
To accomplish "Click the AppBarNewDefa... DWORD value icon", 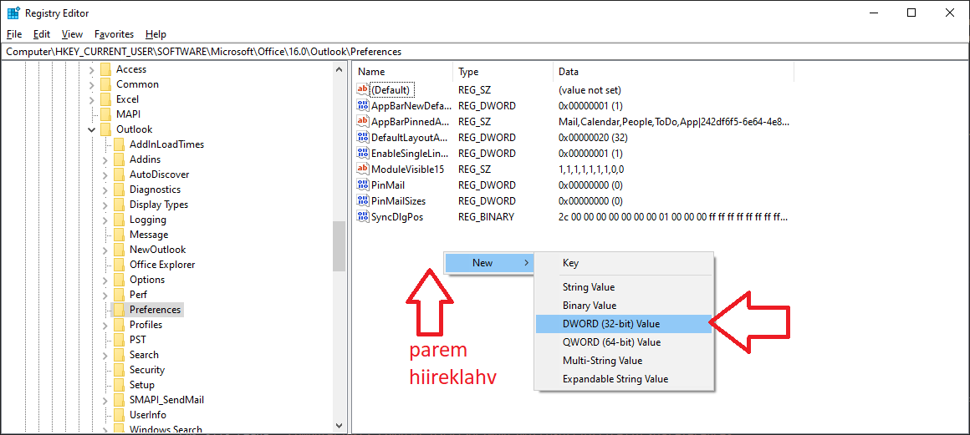I will point(363,106).
